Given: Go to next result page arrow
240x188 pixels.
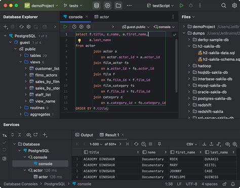Looking at the screenshot, I should click(120, 144).
